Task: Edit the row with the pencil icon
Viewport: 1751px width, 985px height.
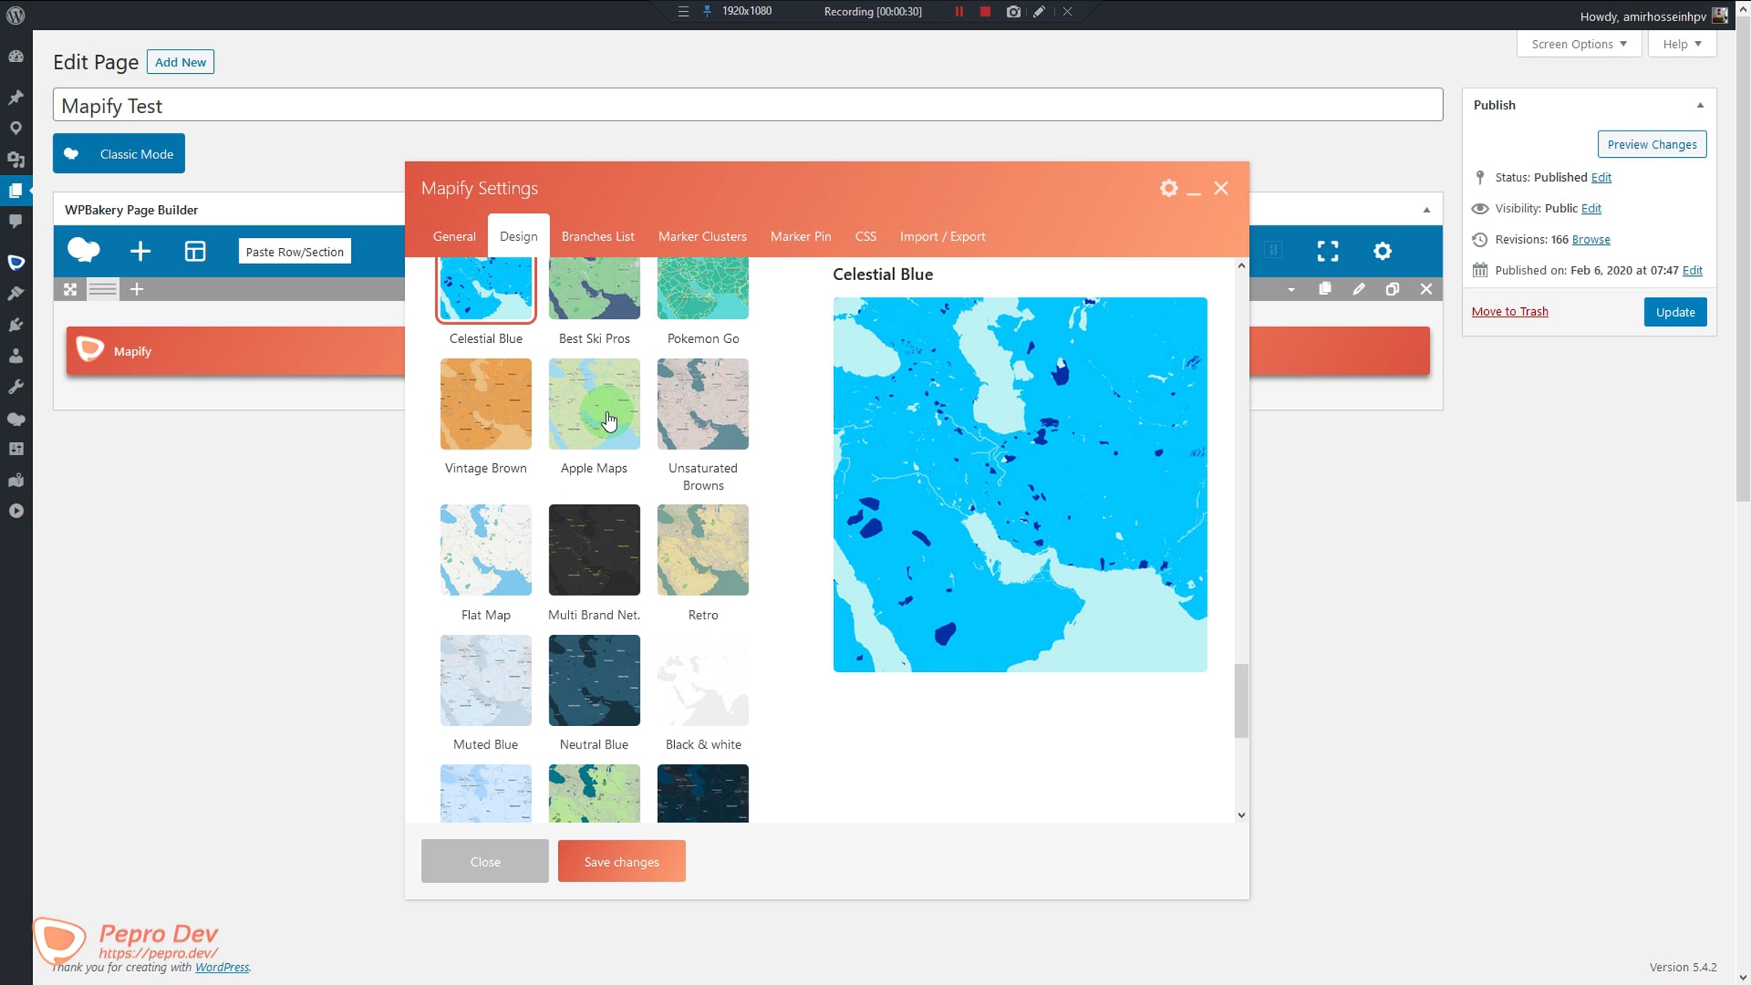Action: click(x=1358, y=290)
